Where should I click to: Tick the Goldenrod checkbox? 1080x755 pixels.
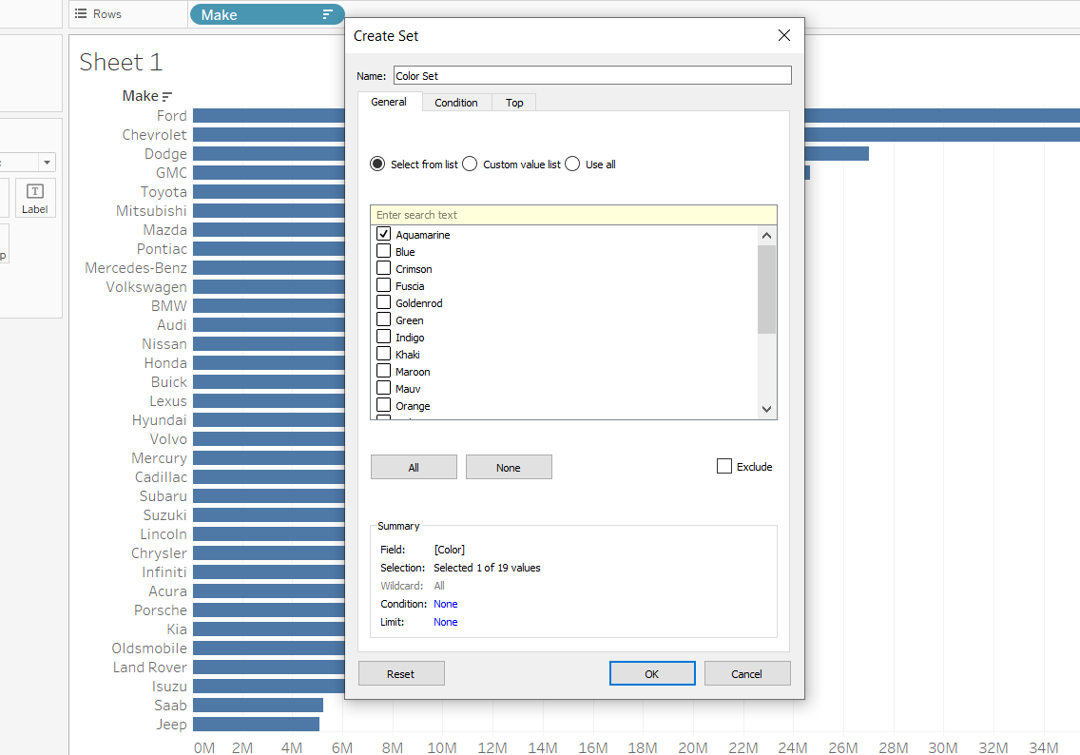384,303
